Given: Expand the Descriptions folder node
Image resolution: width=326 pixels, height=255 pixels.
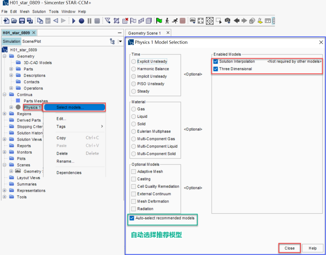Looking at the screenshot, I should (11, 75).
